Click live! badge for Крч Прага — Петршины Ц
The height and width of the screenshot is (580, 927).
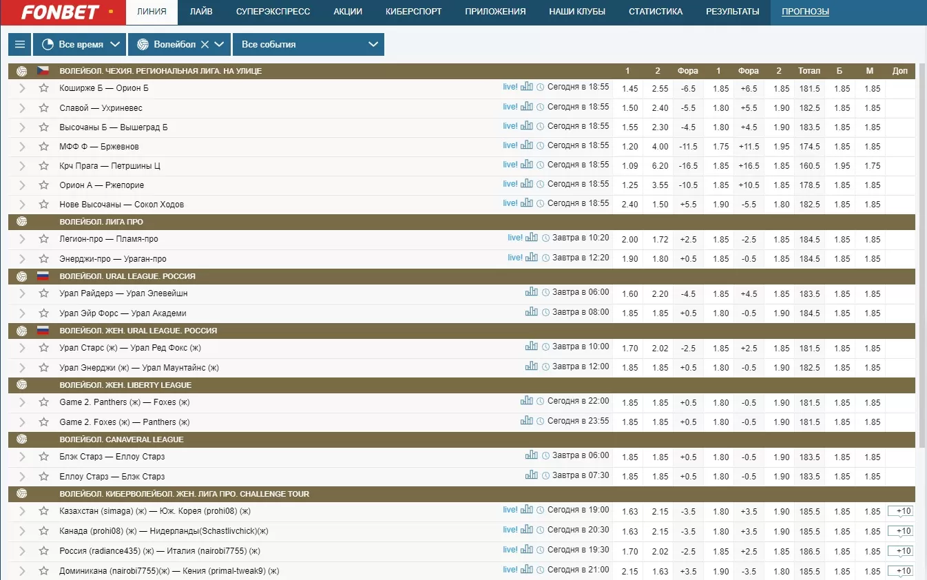(510, 165)
